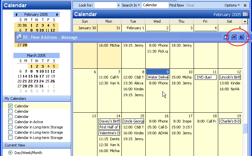Open the Look for dropdown arrow
The image size is (252, 156).
(x=118, y=5)
